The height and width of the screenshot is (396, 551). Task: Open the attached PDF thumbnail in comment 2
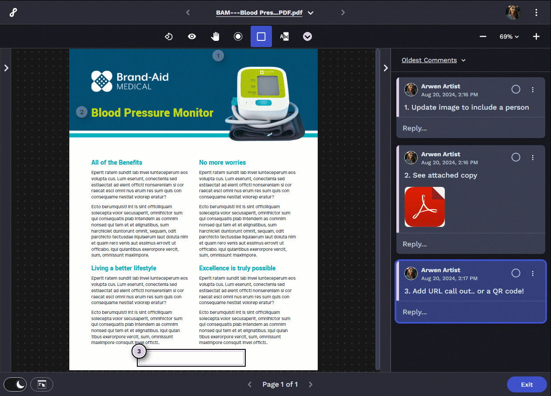click(x=425, y=207)
